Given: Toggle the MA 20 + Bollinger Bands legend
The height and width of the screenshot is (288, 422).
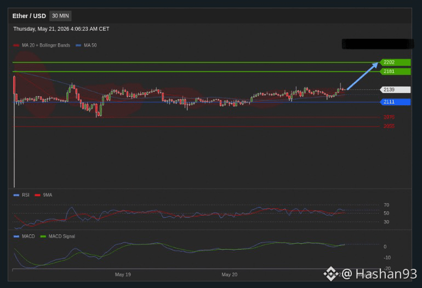Looking at the screenshot, I should pos(42,45).
